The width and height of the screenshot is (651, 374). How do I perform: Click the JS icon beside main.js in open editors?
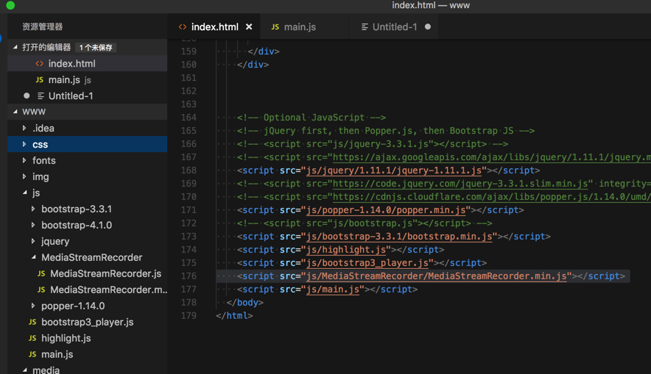40,80
